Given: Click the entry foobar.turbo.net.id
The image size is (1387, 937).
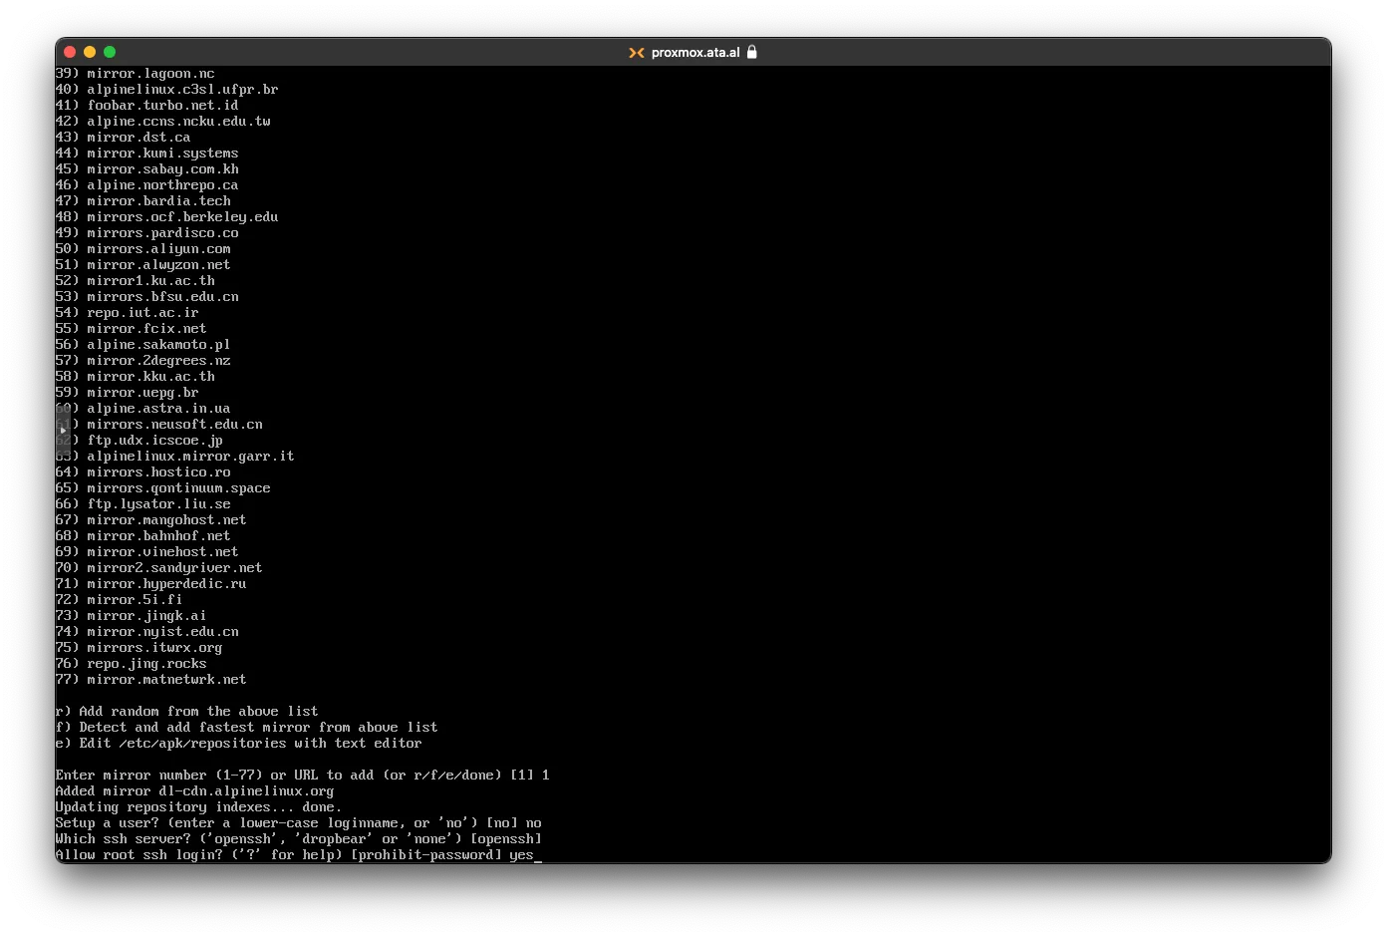Looking at the screenshot, I should pos(147,106).
